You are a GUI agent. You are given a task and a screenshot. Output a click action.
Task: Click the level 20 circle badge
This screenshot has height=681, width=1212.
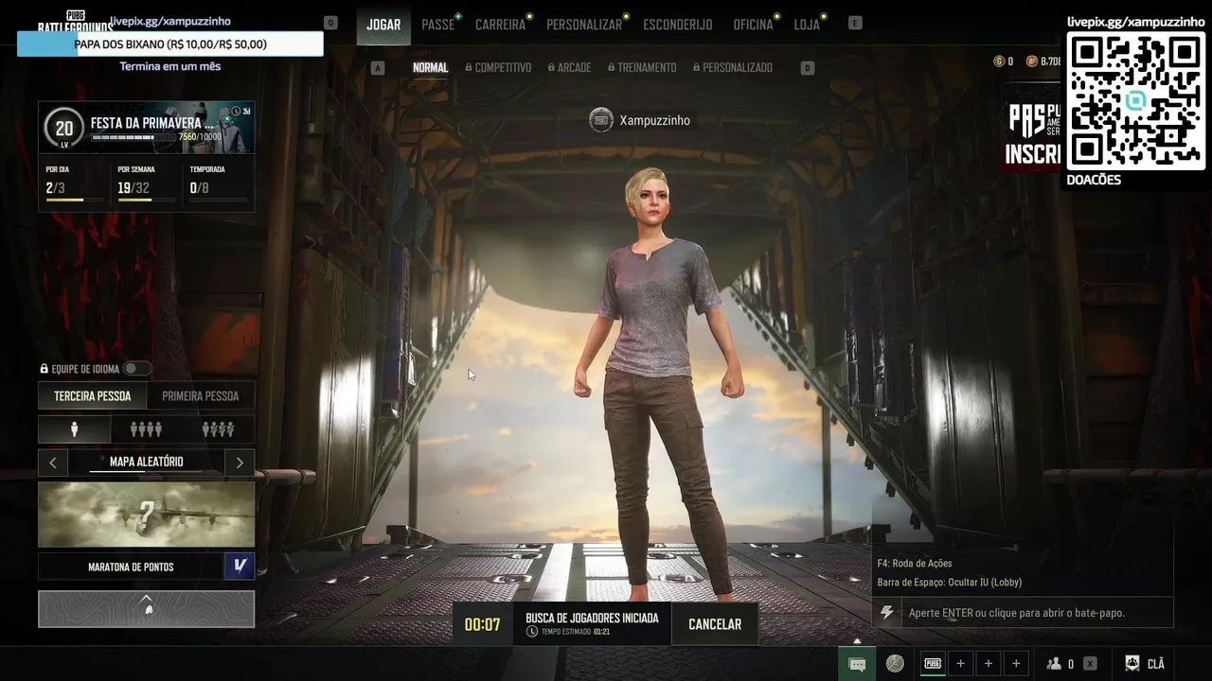(64, 129)
